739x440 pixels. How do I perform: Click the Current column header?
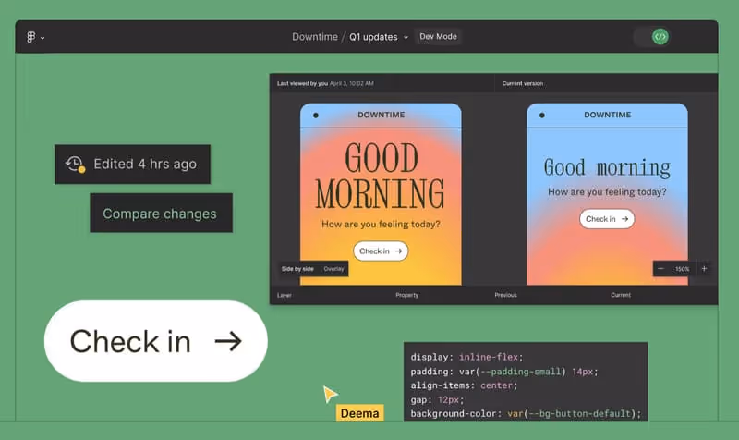click(621, 295)
